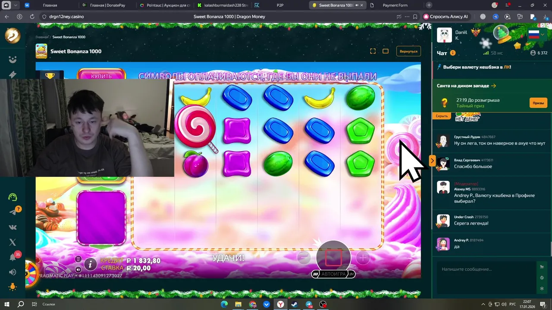Toggle site sound speaker in left sidebar
Viewport: 552px width, 310px height.
(13, 272)
